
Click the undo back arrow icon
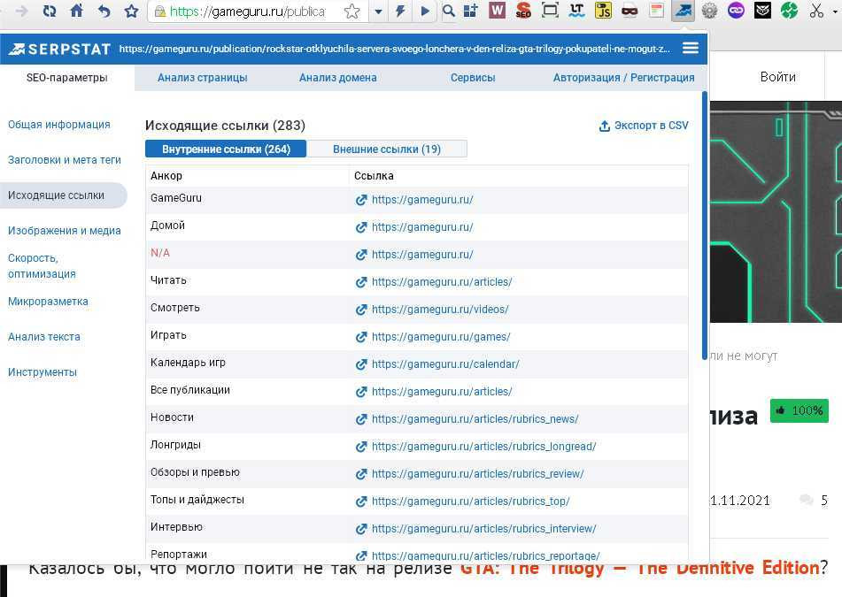tap(104, 11)
